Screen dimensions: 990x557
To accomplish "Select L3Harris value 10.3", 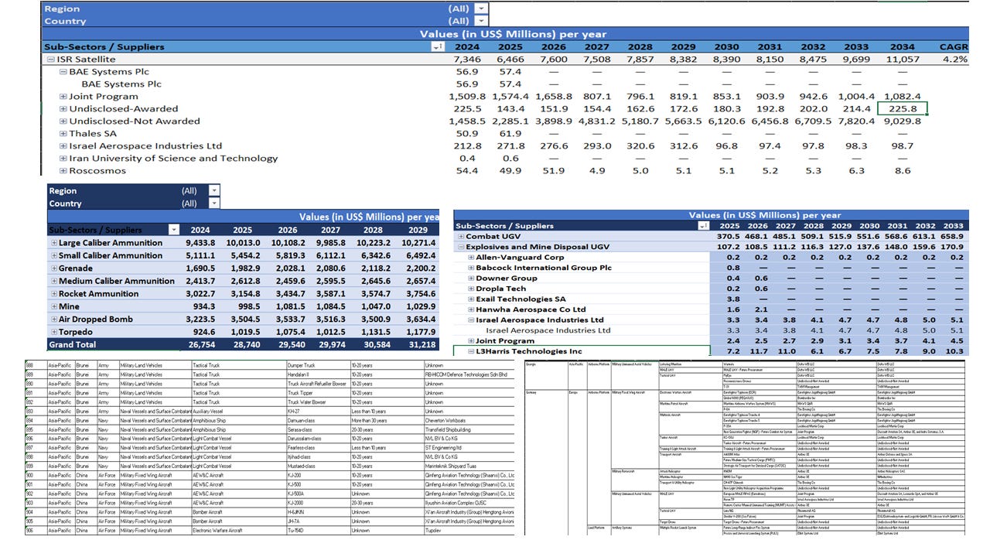I will [x=954, y=351].
